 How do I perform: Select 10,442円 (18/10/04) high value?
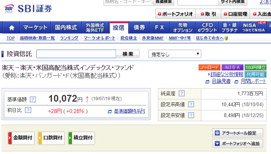(x=242, y=104)
